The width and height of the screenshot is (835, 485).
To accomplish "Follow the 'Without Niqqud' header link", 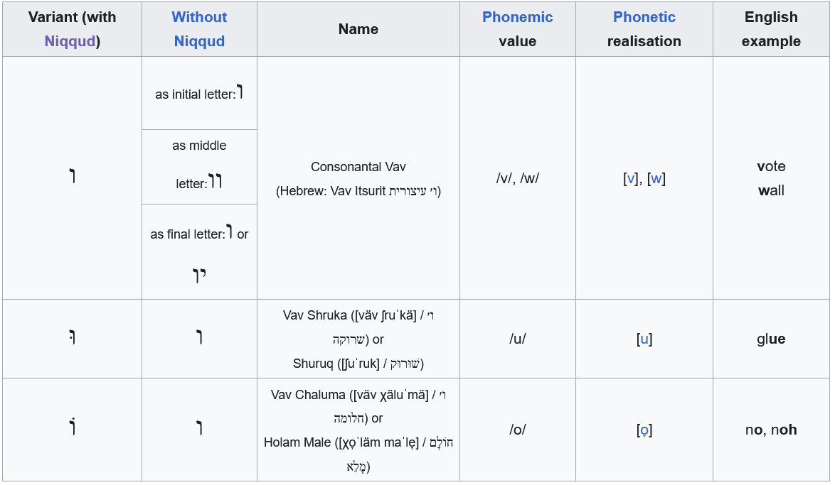I will [199, 29].
